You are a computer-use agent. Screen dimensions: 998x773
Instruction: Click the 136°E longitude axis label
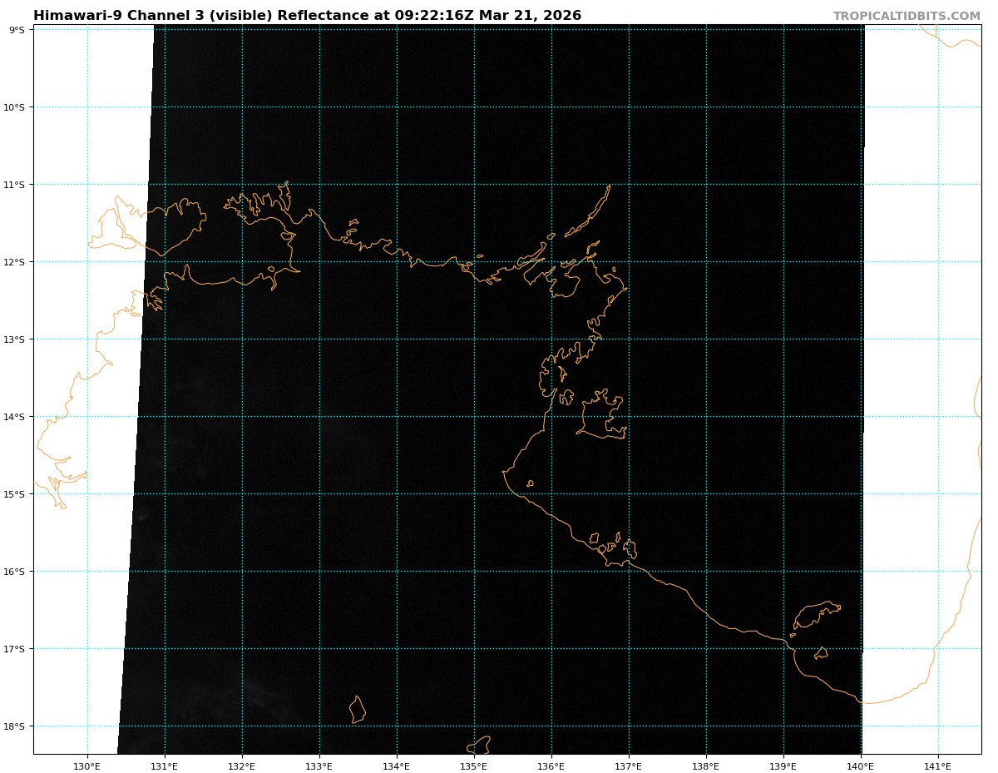click(551, 766)
